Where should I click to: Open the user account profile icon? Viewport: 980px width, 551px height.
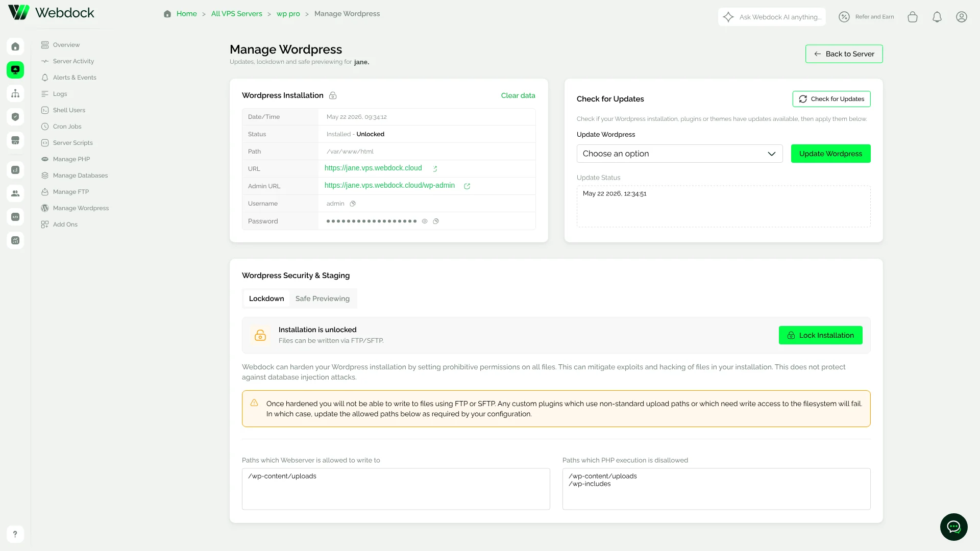[962, 17]
